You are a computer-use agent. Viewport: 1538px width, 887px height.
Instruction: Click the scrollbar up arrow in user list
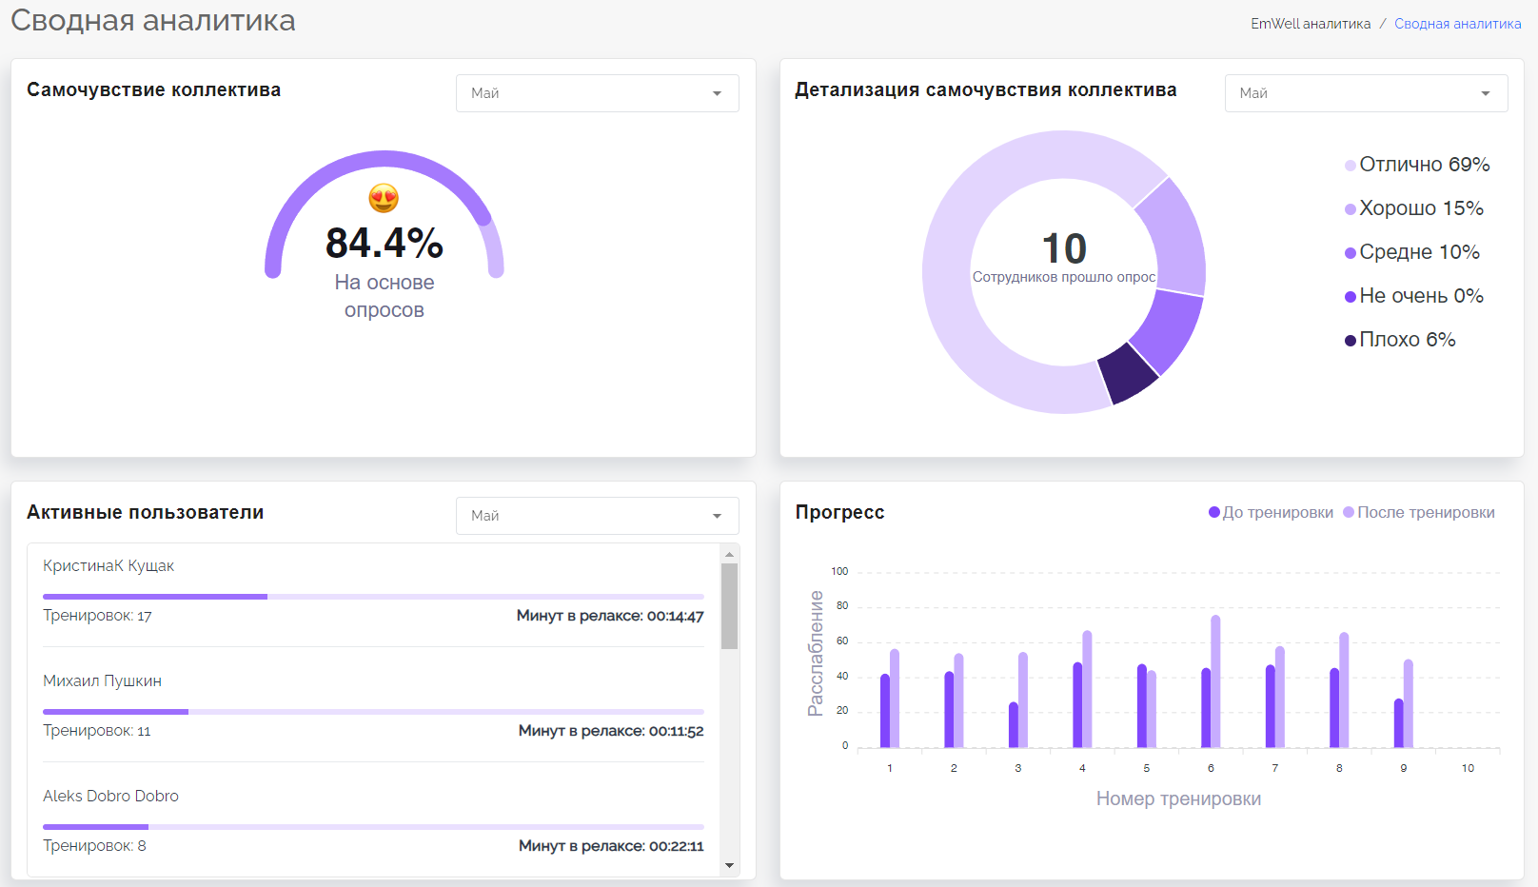coord(729,554)
